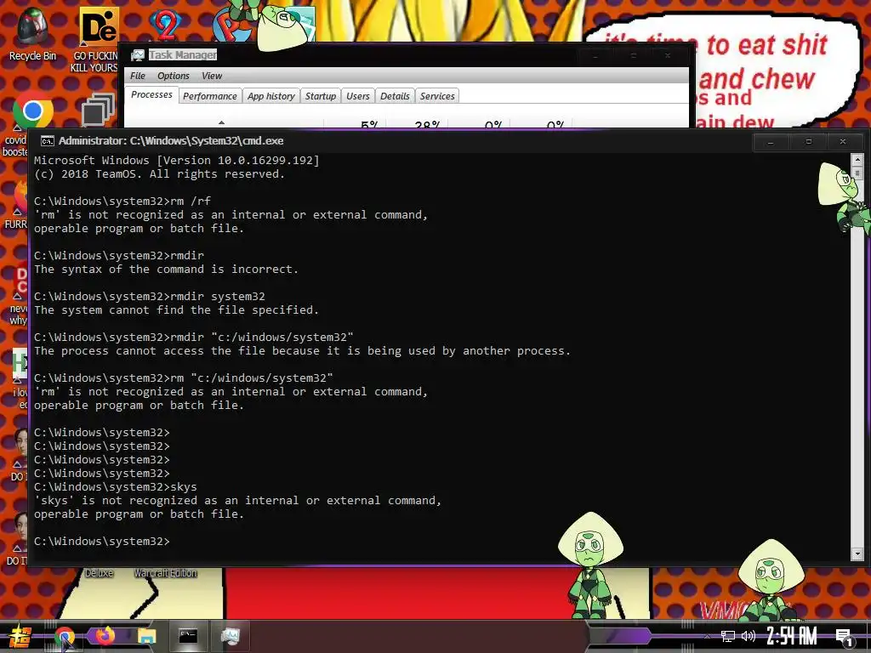Click the cmd scrollbar up arrow
This screenshot has height=653, width=871.
857,160
